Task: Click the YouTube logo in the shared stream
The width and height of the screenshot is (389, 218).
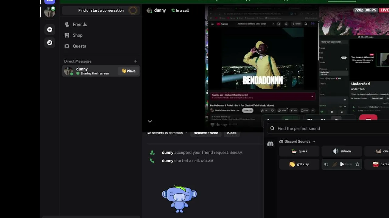Action: coord(222,24)
